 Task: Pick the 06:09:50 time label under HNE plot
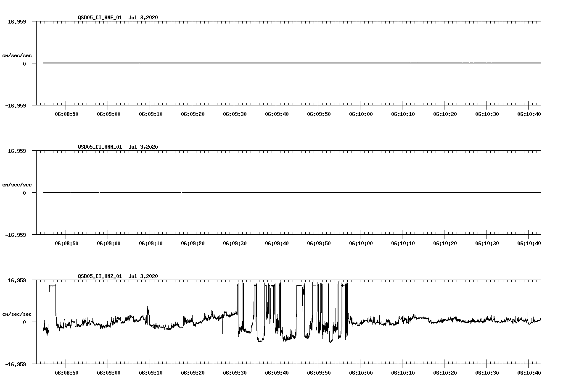[x=319, y=114]
